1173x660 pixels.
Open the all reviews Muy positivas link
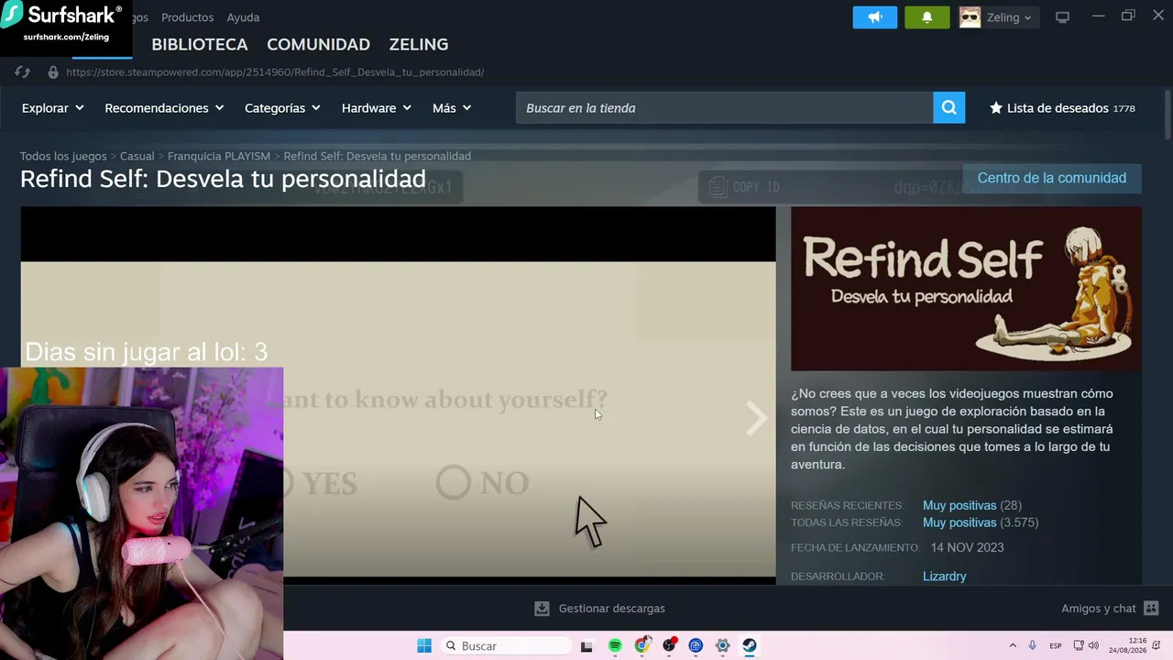(959, 522)
